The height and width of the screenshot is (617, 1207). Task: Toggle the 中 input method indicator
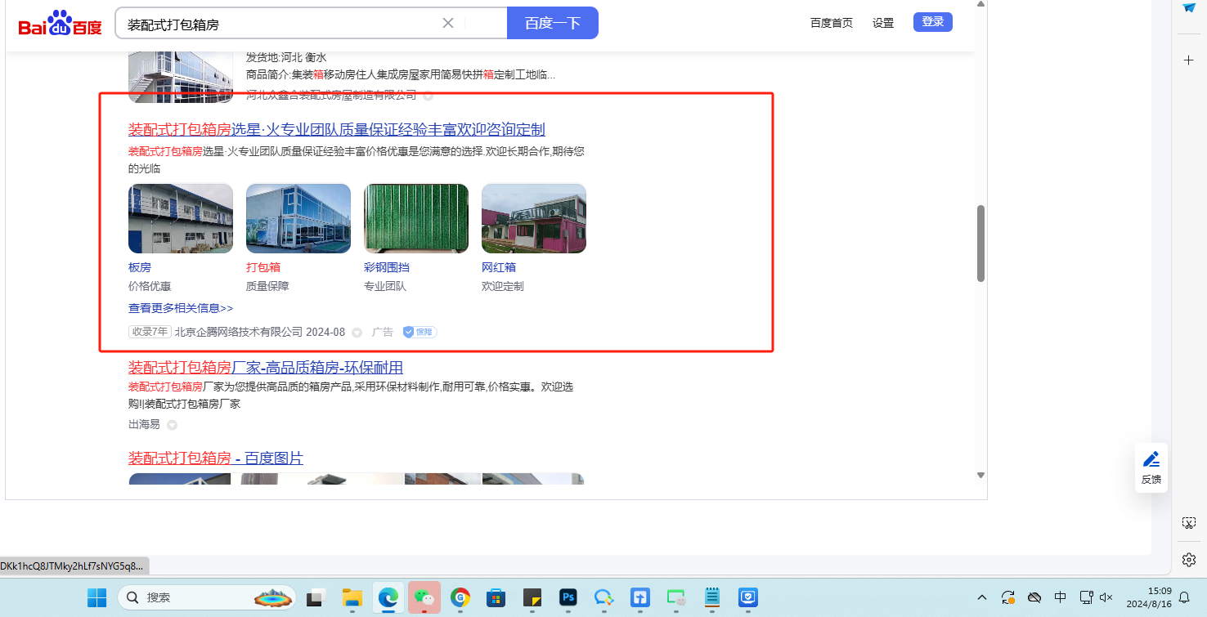pos(1061,597)
